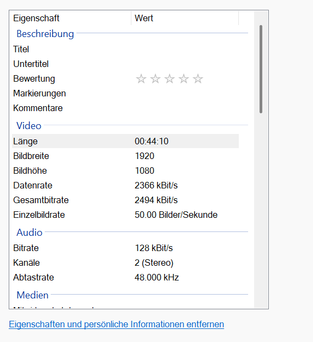Screen dimensions: 313x342
Task: Set rating to one star
Action: [x=141, y=79]
